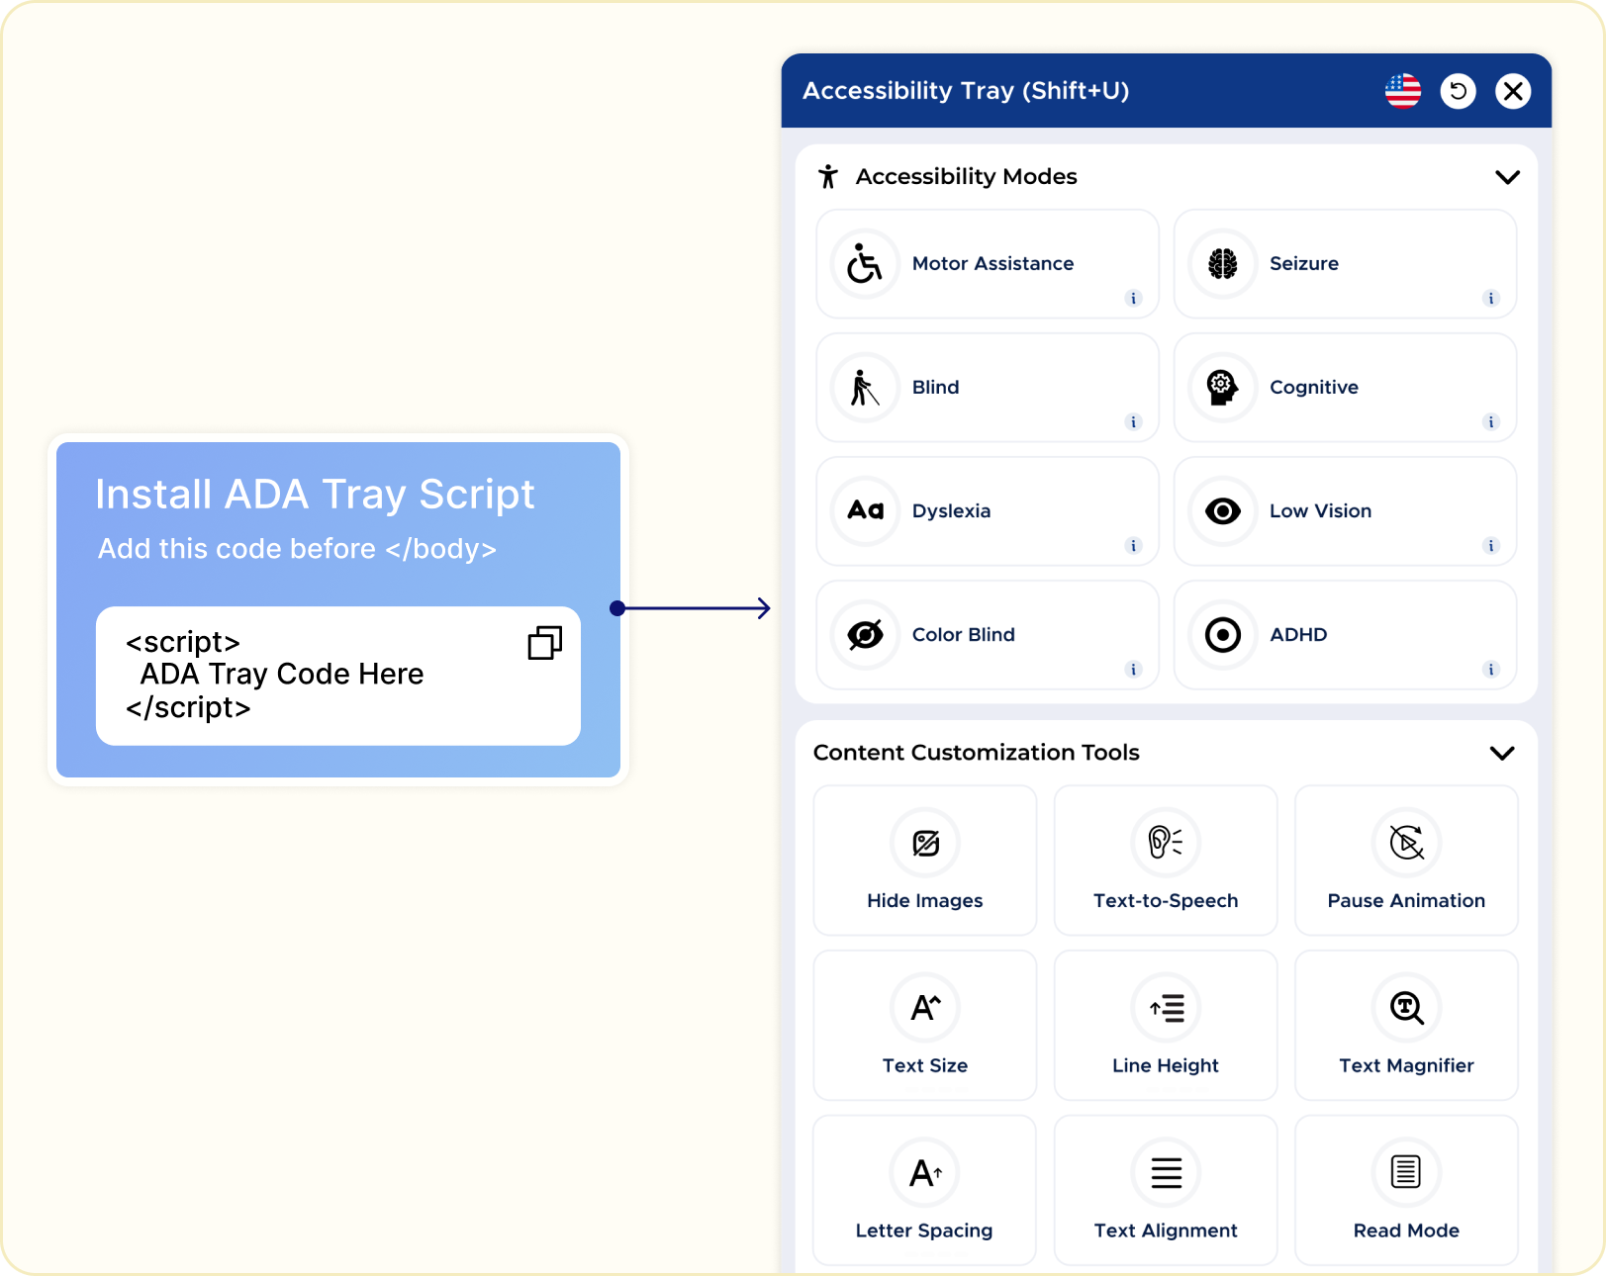Copy the ADA Tray script code
The image size is (1606, 1276).
pos(545,643)
